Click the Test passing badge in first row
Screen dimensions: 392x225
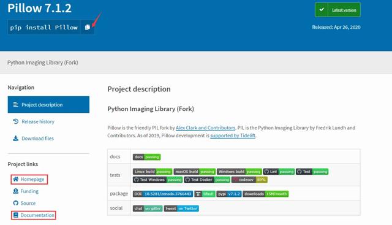[x=312, y=172]
